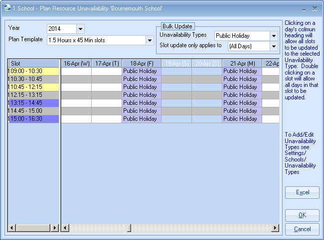The image size is (324, 240).
Task: Click the date grid horizontal scrollbar thumb
Action: pos(128,228)
